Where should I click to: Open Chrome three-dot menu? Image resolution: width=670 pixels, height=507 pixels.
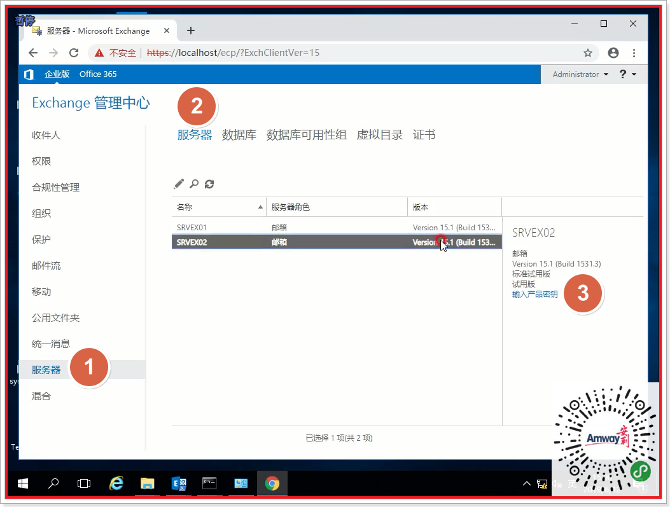point(634,53)
